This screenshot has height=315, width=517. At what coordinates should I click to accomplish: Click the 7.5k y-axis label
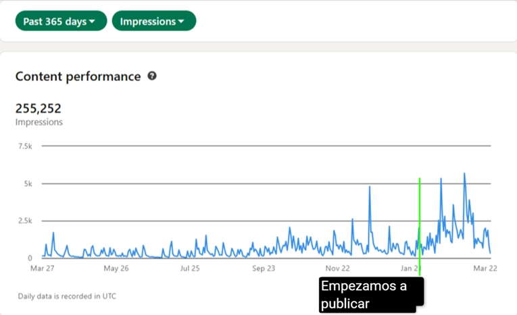pyautogui.click(x=25, y=146)
